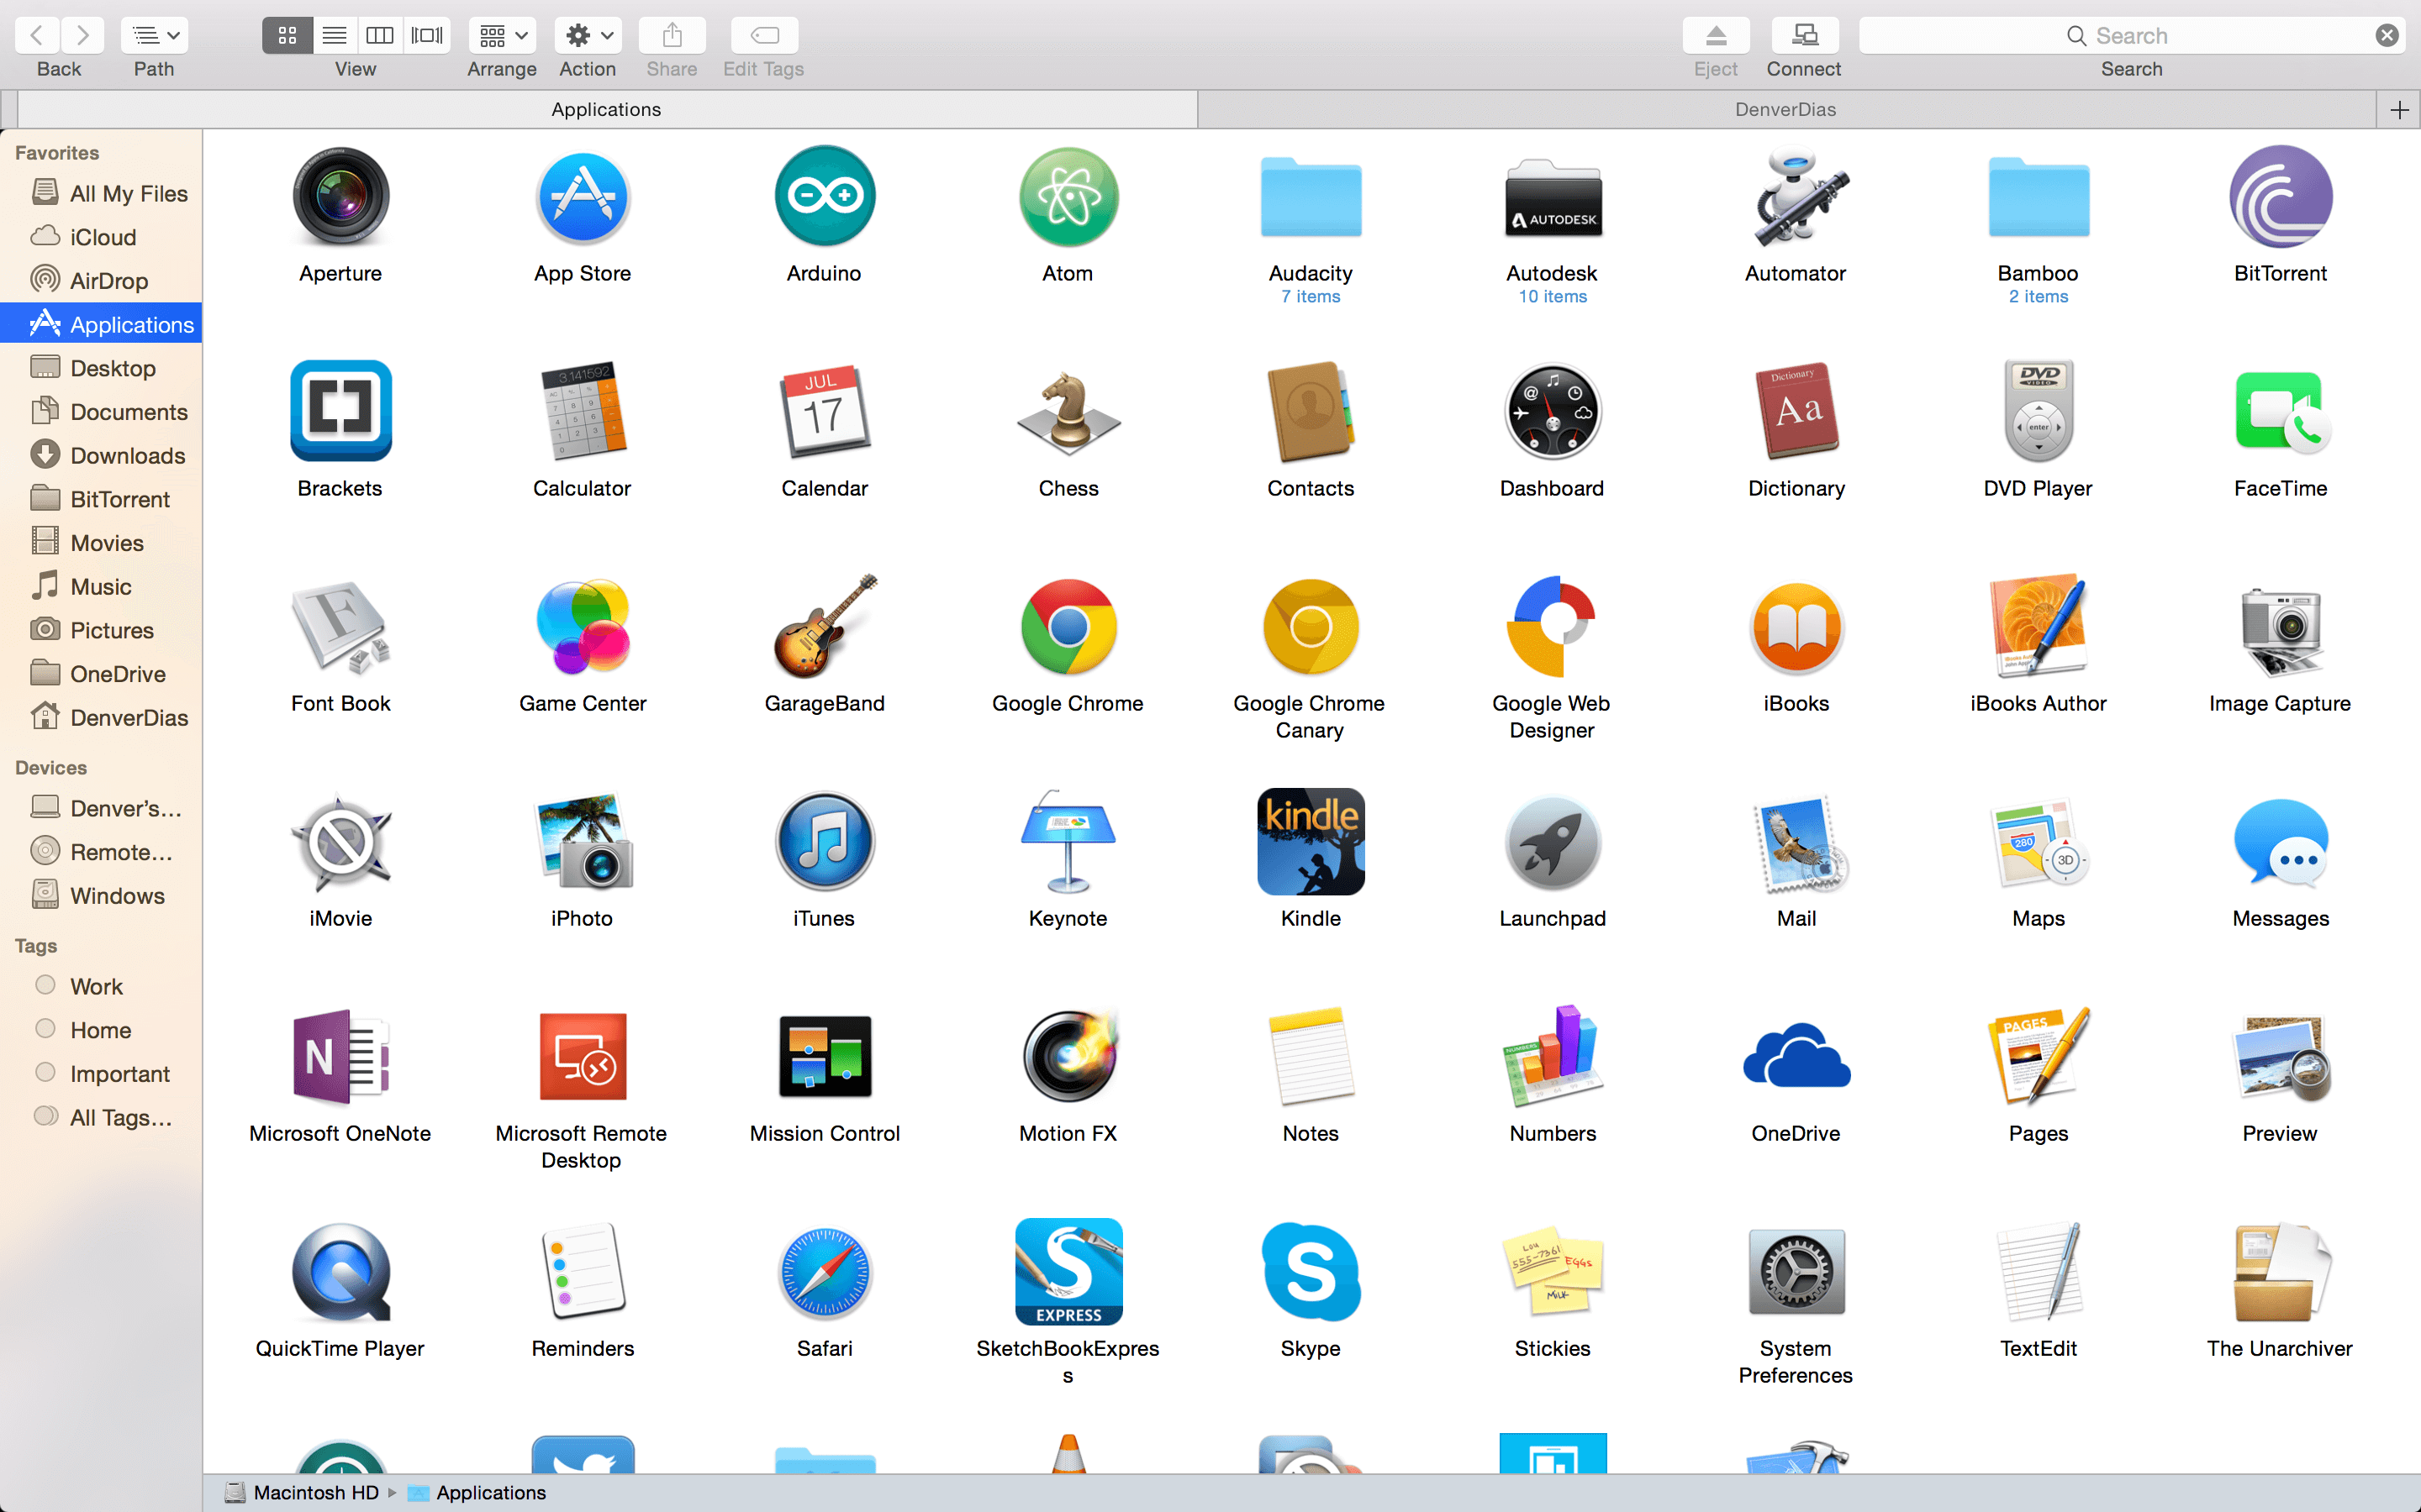Switch to icon view mode
The image size is (2421, 1512).
click(x=287, y=35)
